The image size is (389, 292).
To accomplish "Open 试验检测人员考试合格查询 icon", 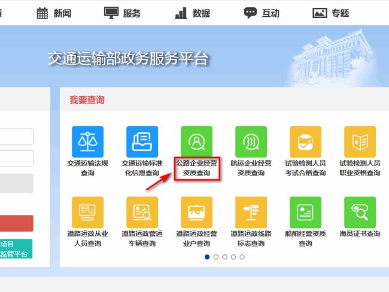I will click(305, 142).
